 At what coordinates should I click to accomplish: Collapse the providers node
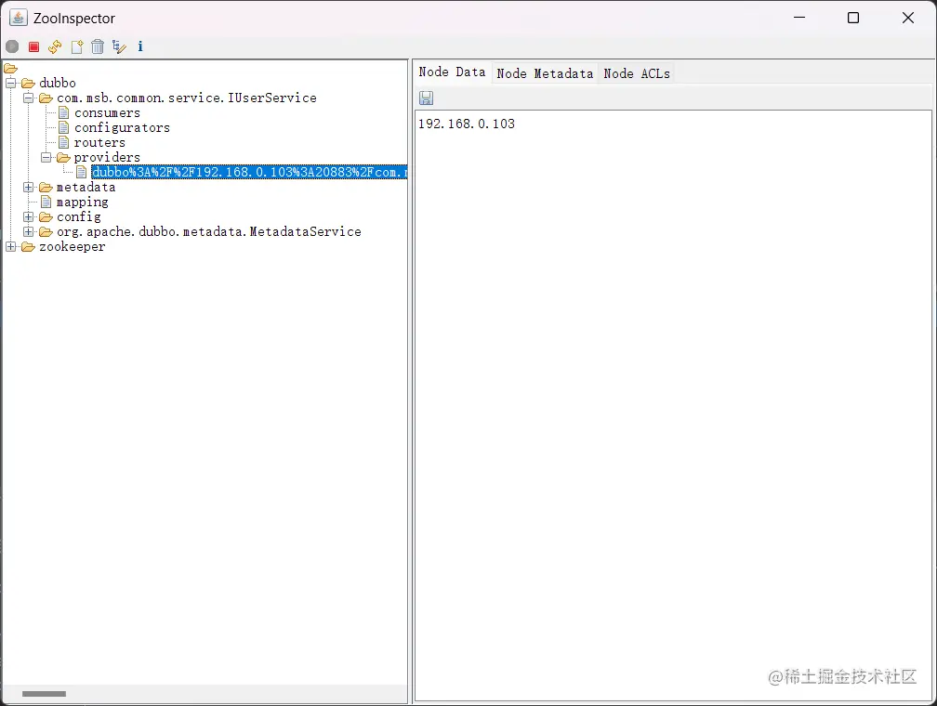[46, 158]
